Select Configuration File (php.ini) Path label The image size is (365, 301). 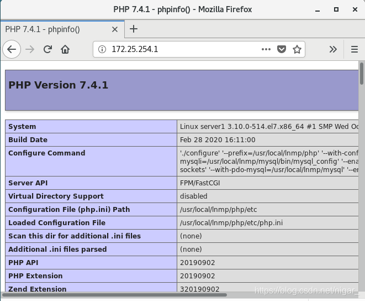click(69, 210)
